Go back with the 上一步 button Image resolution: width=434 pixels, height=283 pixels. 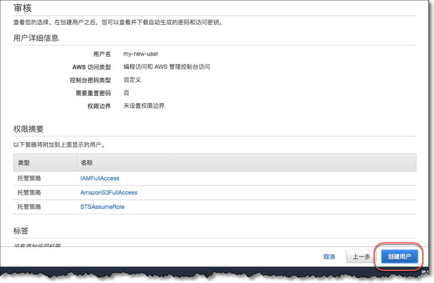tap(361, 257)
